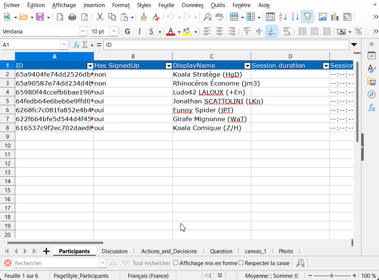Add a new sheet with plus button
Viewport: 379px width, 280px height.
pyautogui.click(x=47, y=251)
